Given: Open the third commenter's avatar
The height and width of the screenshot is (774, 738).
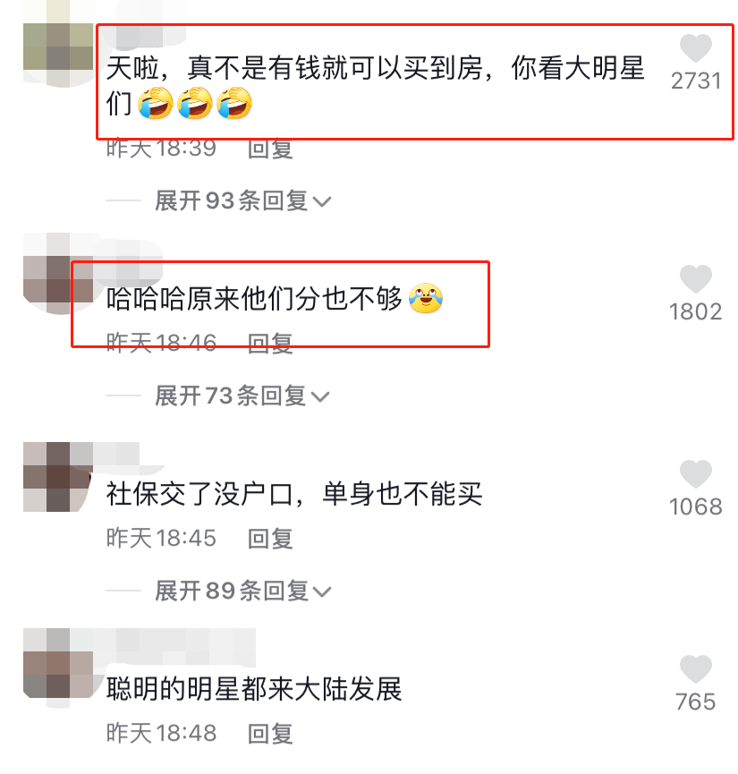Looking at the screenshot, I should coord(58,476).
